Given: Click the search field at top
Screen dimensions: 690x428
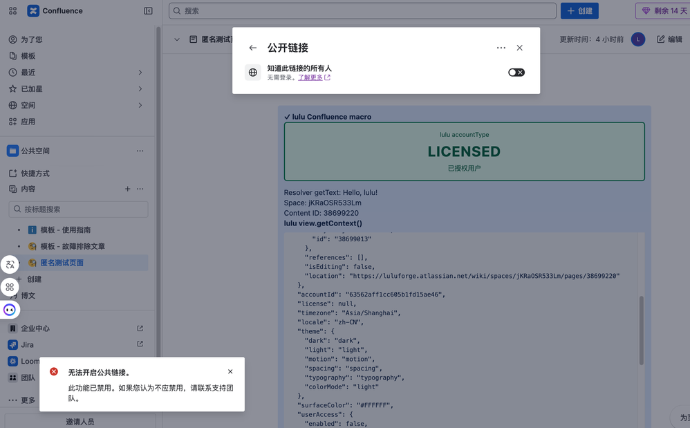Looking at the screenshot, I should pyautogui.click(x=362, y=11).
